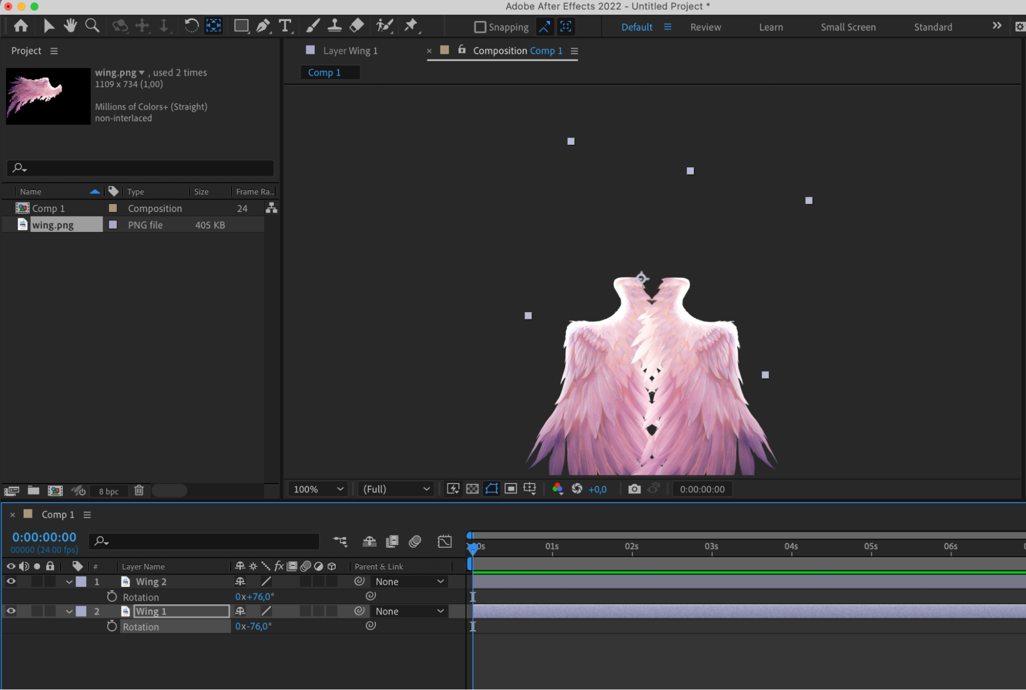Take a snapshot with camera icon
This screenshot has width=1026, height=690.
(x=634, y=489)
